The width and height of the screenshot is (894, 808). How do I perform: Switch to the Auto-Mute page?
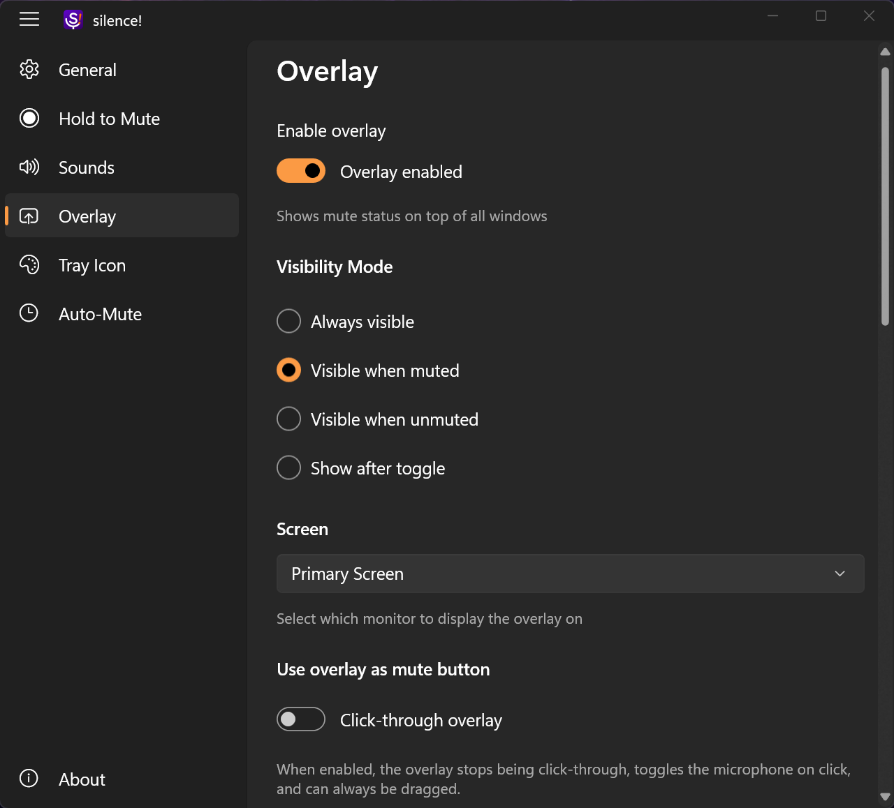coord(100,314)
